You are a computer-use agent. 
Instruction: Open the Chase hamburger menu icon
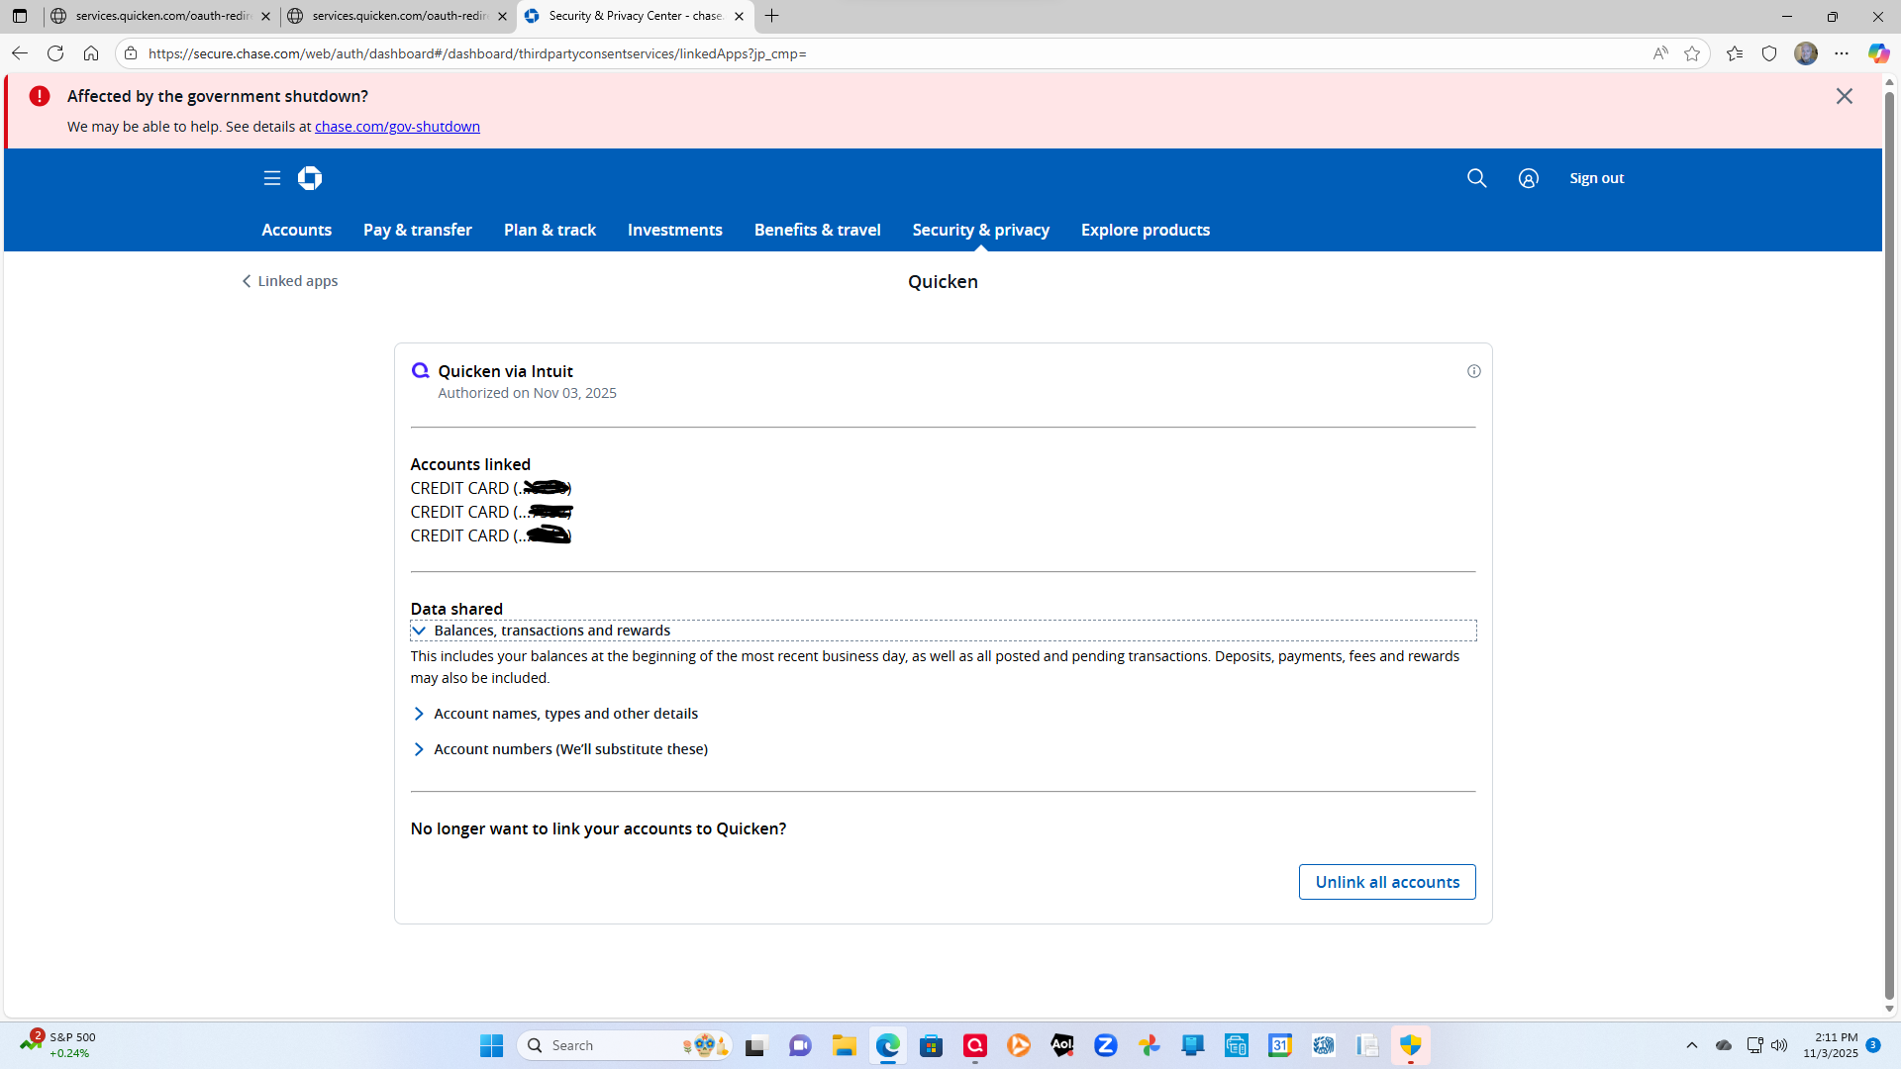(272, 178)
